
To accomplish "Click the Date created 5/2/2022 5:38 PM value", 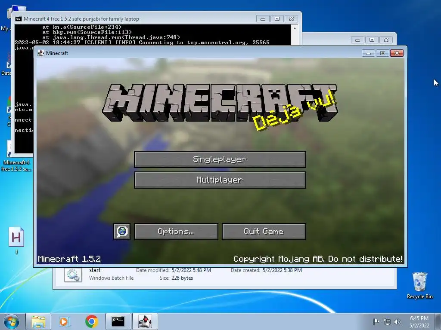I will pos(282,270).
